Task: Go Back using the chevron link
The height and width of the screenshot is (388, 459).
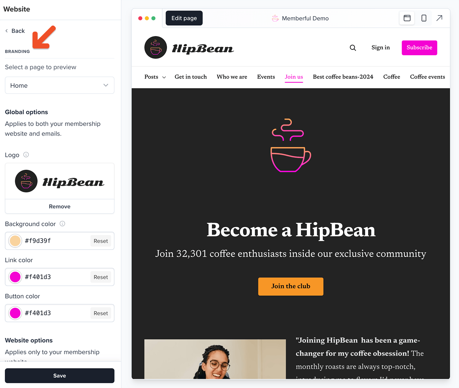Action: 15,31
